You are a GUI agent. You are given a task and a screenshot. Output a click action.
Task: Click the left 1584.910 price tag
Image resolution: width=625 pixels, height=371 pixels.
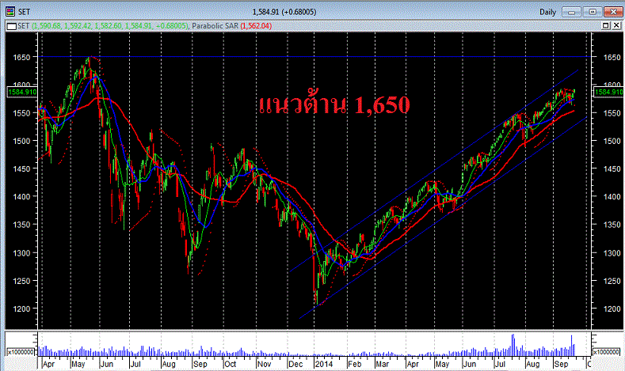tap(23, 92)
